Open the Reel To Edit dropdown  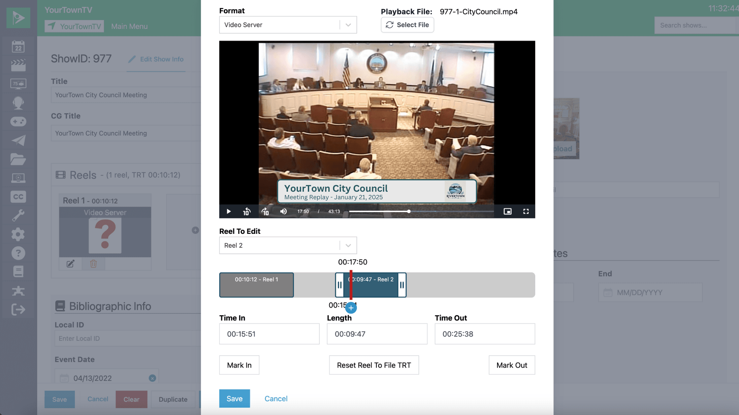coord(288,245)
